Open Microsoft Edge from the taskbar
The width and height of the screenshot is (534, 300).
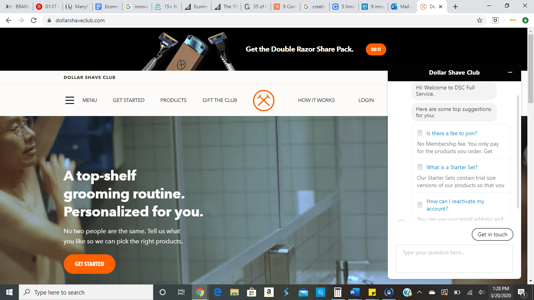click(x=217, y=292)
